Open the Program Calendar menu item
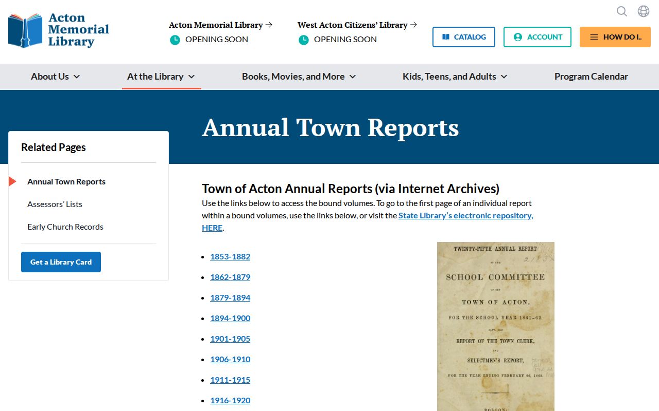Viewport: 659px width, 411px height. tap(591, 77)
